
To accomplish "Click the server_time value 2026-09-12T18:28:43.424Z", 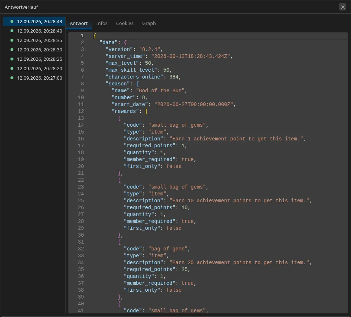I will coord(190,56).
